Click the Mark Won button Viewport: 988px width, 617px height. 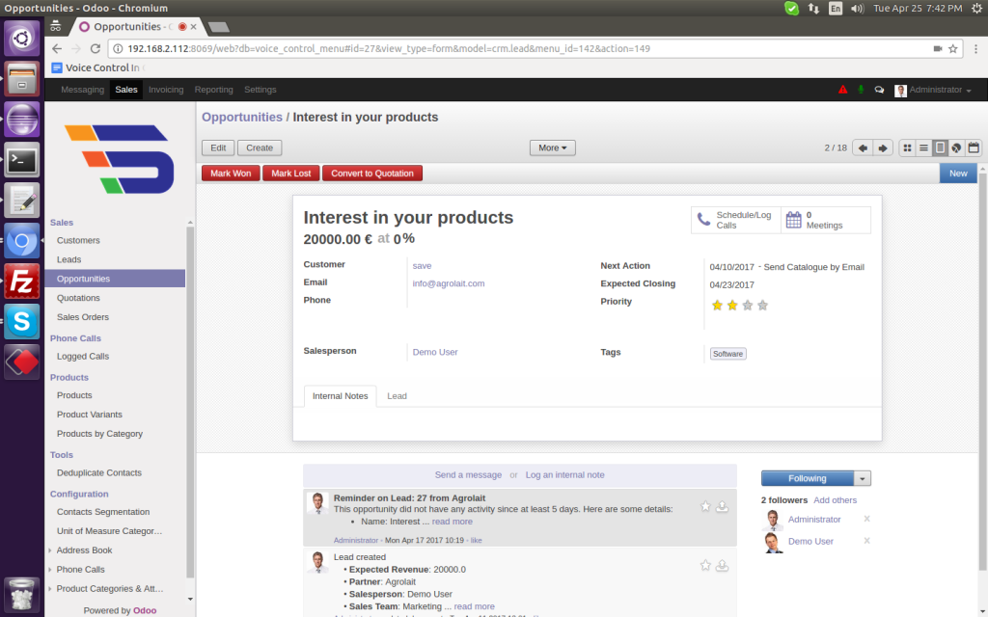(231, 174)
